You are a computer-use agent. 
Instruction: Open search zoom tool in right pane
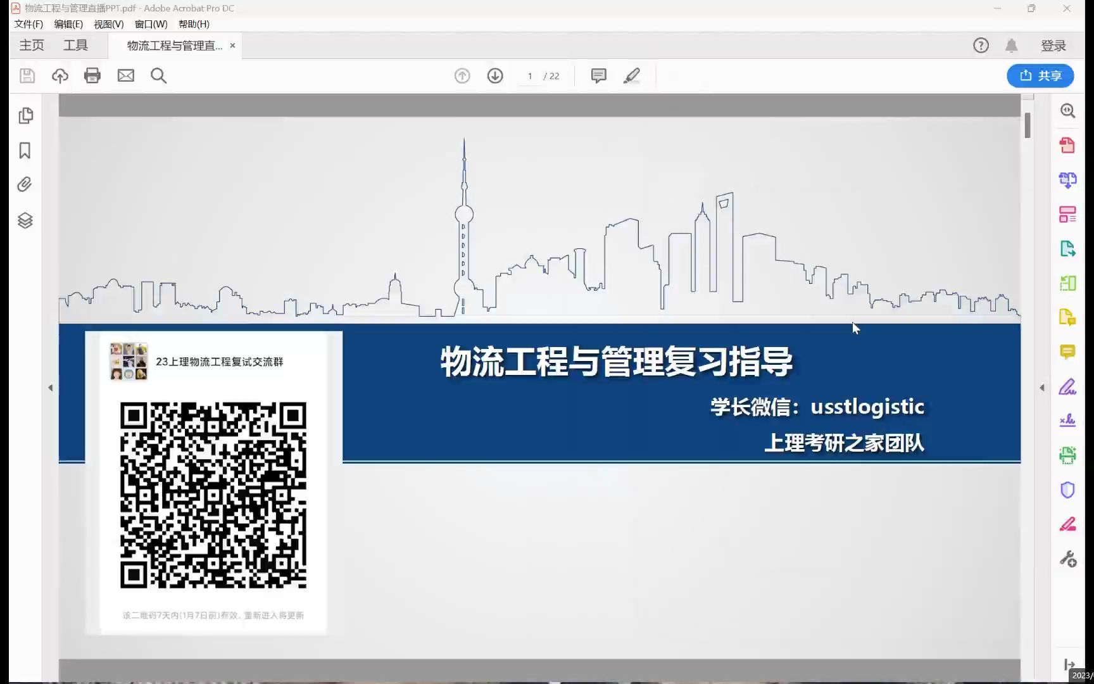[x=1067, y=111]
